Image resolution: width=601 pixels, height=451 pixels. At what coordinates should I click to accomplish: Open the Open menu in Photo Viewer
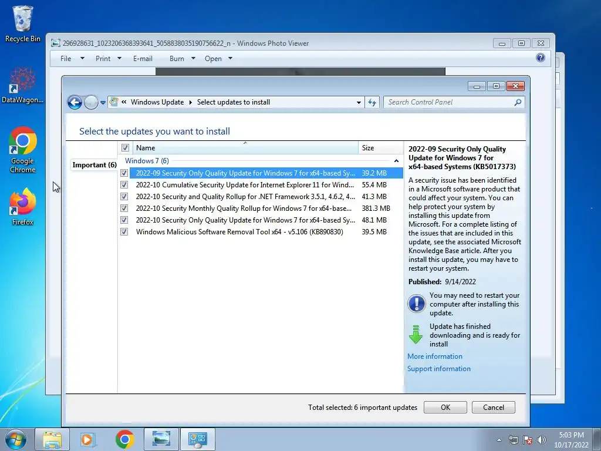pos(213,58)
